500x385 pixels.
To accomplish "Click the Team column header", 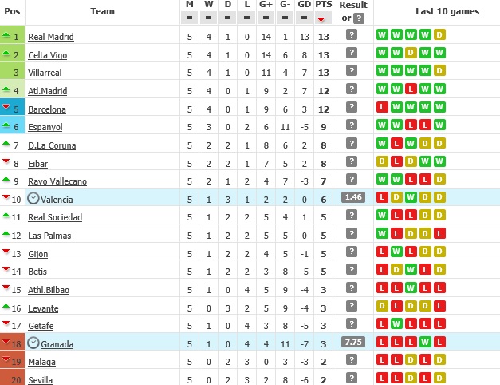I will (x=102, y=11).
